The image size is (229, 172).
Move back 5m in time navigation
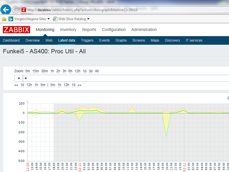pyautogui.click(x=43, y=85)
